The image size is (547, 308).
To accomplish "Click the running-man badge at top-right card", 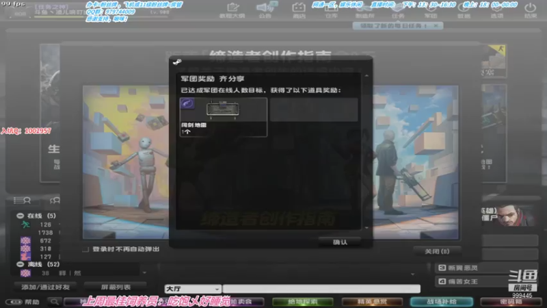I will click(x=498, y=51).
